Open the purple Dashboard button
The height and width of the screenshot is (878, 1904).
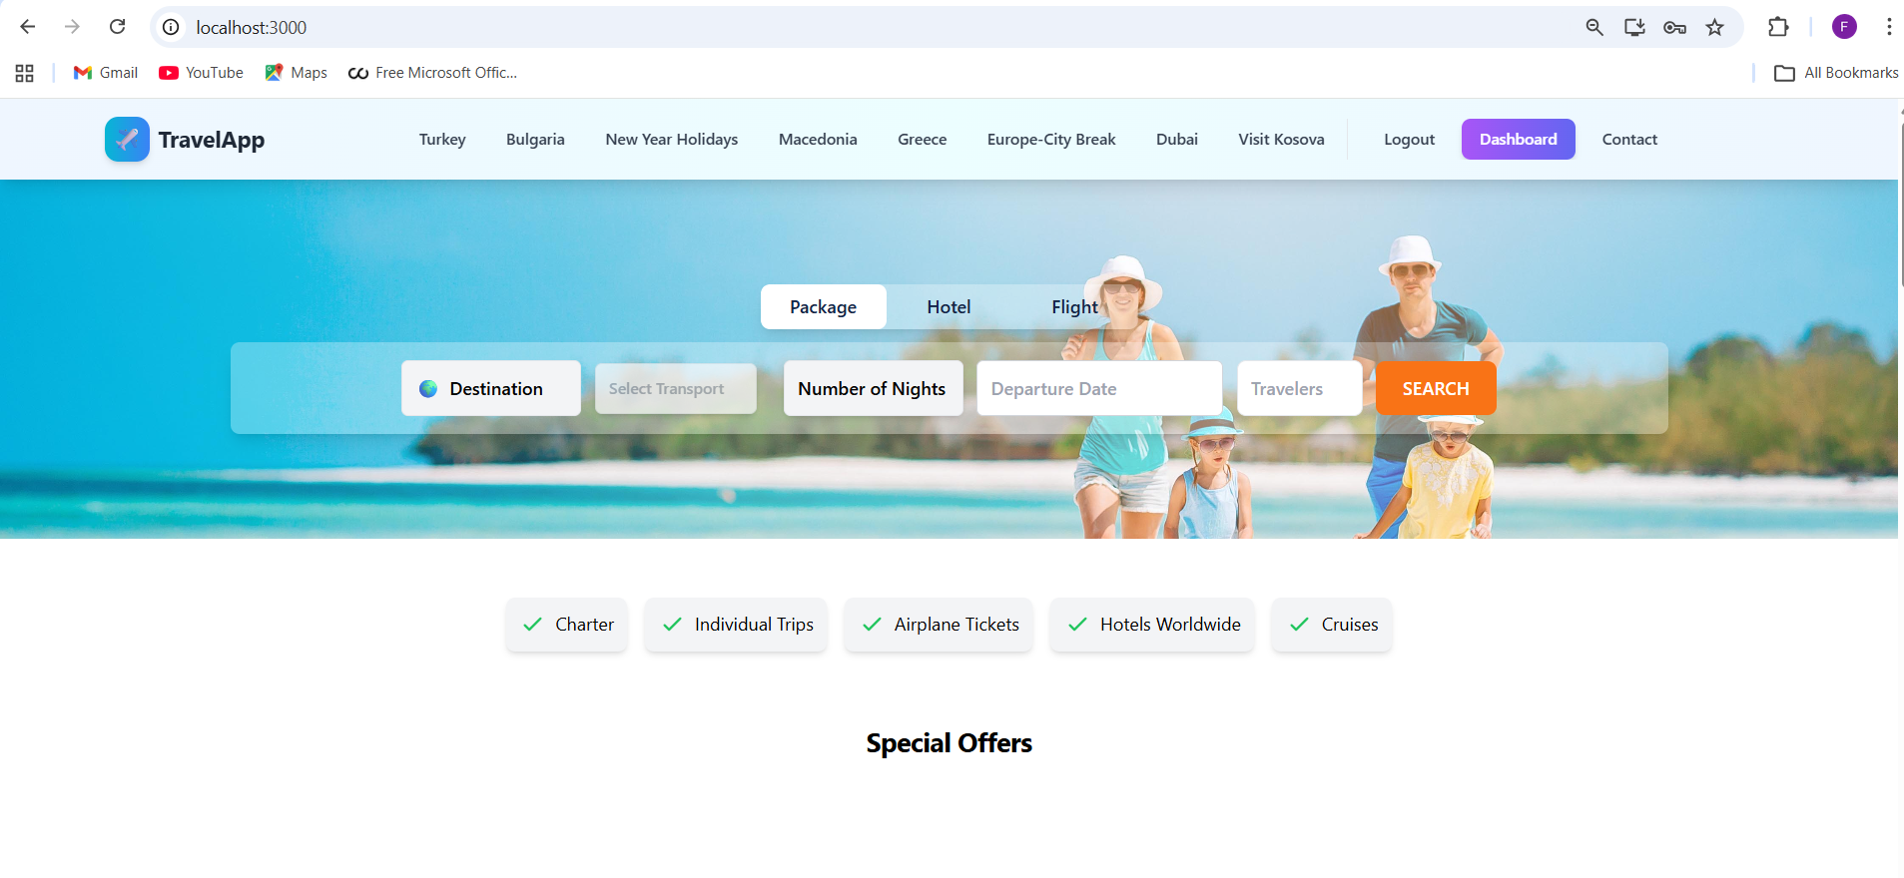[1518, 140]
